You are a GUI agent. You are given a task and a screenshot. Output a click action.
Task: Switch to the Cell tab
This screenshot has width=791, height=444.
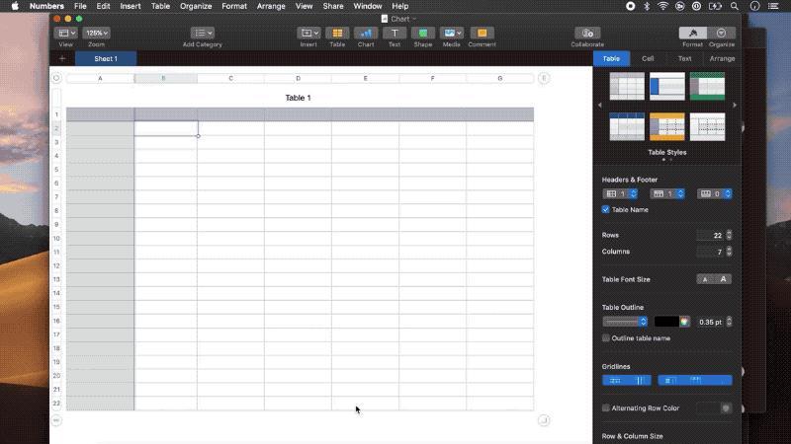[x=648, y=59]
